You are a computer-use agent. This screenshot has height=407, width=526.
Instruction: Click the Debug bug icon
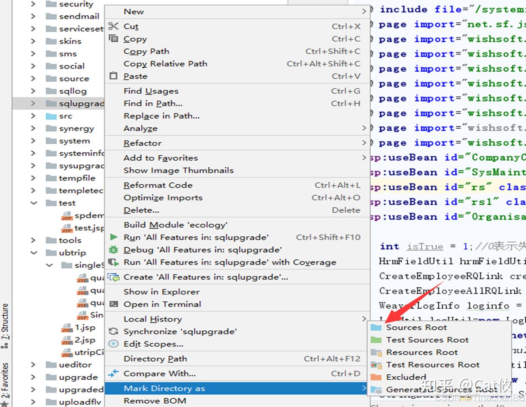tap(114, 250)
